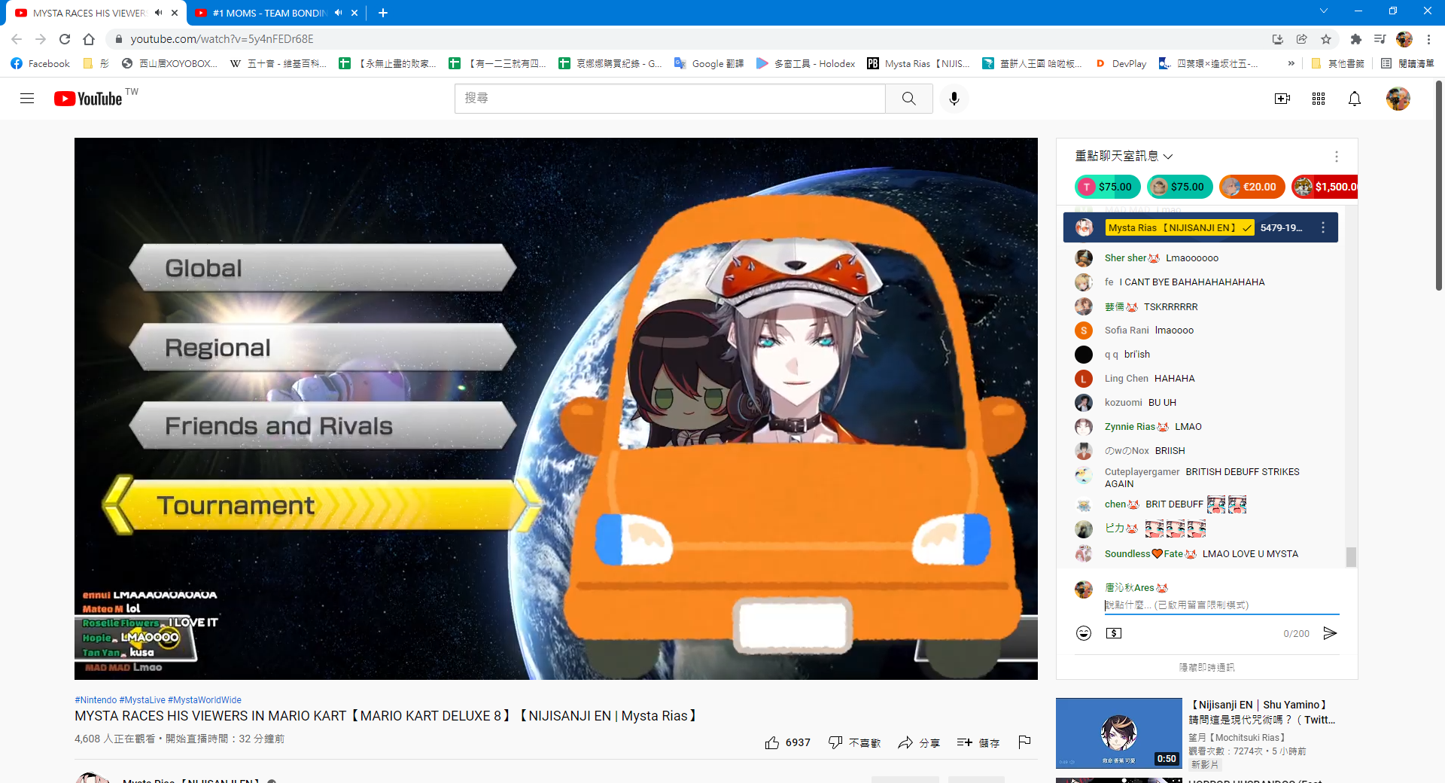The image size is (1445, 783).
Task: Open the DevPlay bookmark
Action: 1121,64
